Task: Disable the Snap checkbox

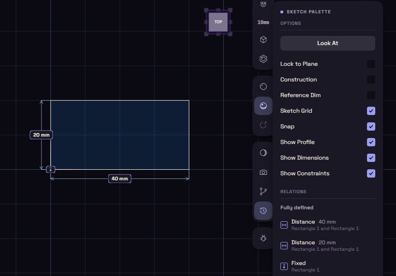Action: [x=371, y=126]
